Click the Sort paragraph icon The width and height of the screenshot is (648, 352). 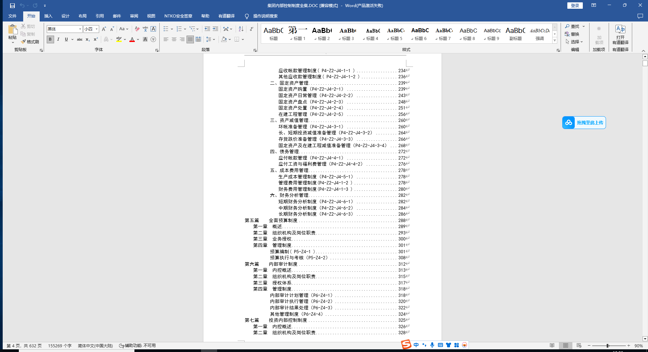(241, 29)
